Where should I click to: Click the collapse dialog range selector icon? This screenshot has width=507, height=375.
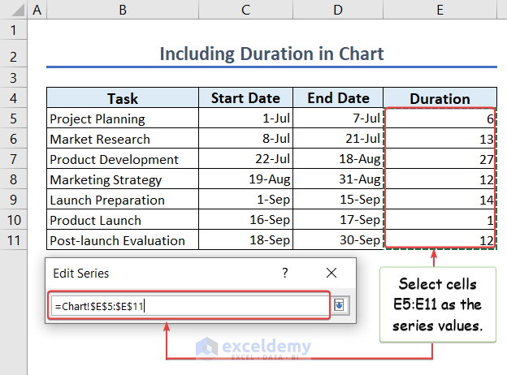[340, 305]
